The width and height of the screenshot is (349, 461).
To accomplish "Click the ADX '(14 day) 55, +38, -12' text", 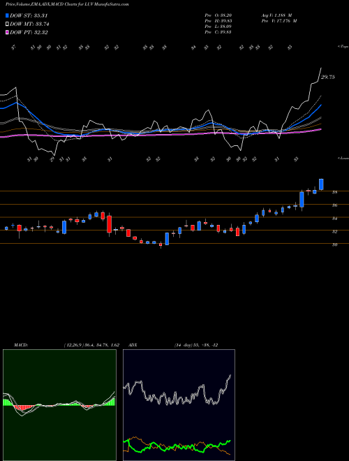I will click(x=196, y=345).
